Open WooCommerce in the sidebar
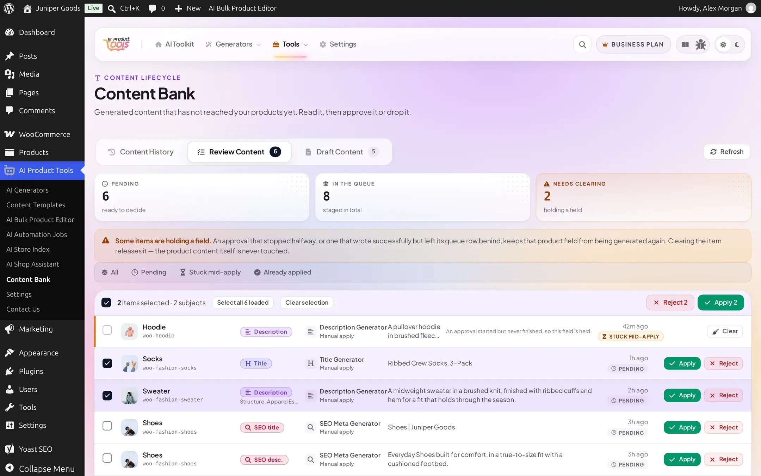Screen dimensions: 761x476 click(x=42, y=134)
